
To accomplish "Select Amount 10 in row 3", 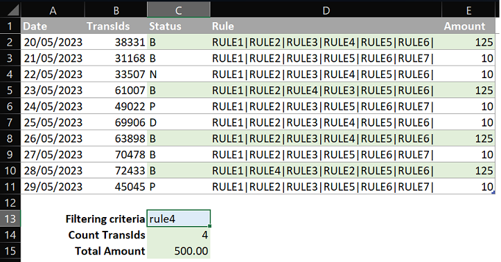I will pyautogui.click(x=468, y=58).
